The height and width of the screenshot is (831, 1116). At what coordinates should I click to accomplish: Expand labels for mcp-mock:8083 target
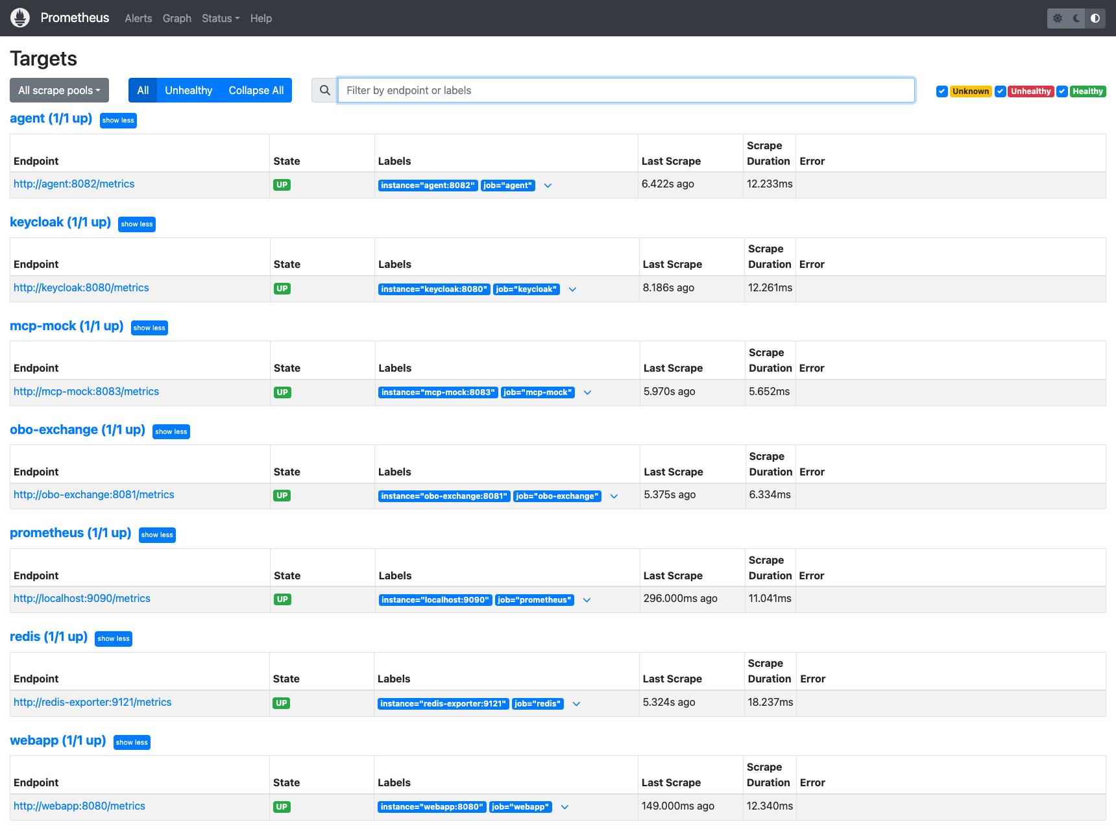tap(587, 392)
